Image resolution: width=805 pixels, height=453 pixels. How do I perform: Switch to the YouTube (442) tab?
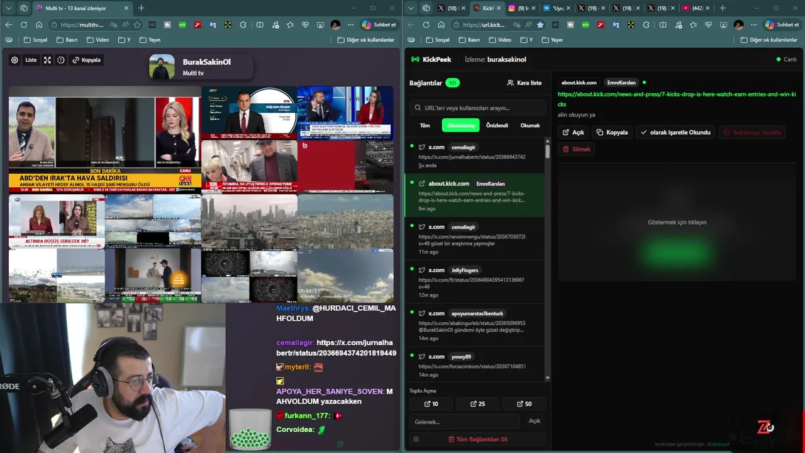pos(696,8)
